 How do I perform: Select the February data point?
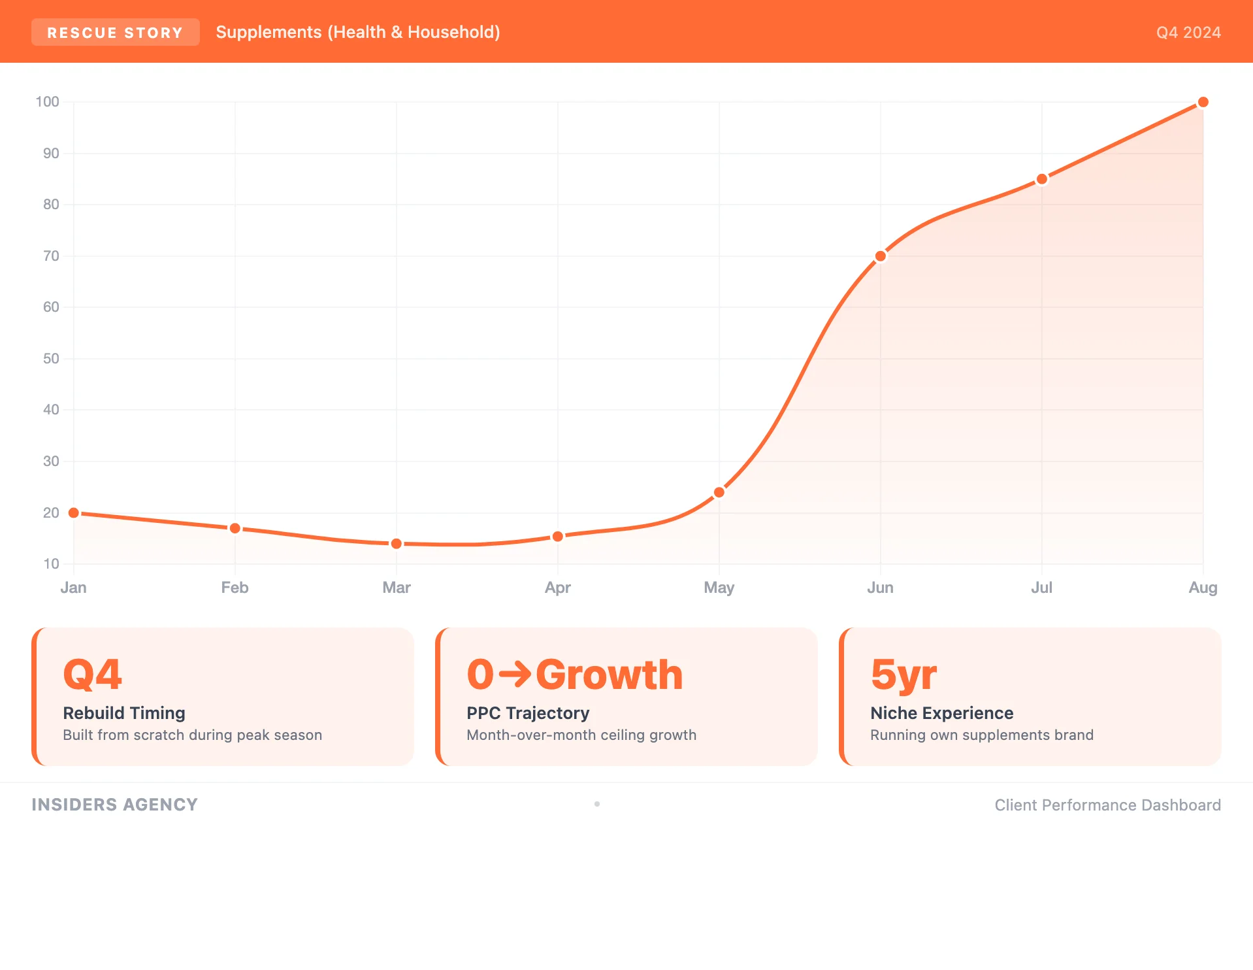(x=235, y=528)
